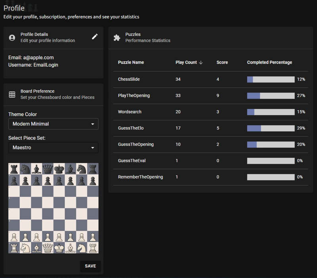Click the Maestro dropdown arrow
Image resolution: width=317 pixels, height=278 pixels.
93,148
